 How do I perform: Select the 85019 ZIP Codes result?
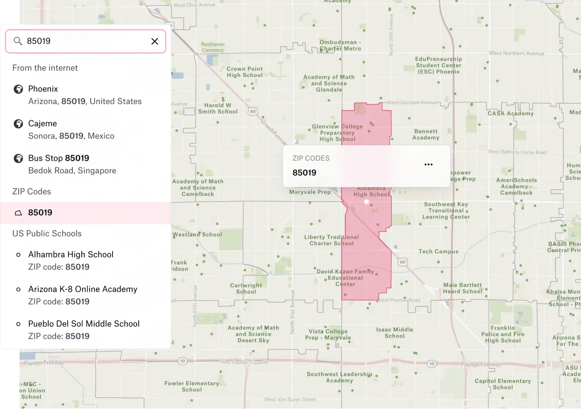(85, 213)
